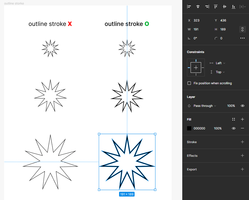This screenshot has width=249, height=200.
Task: Open the more options ellipsis menu
Action: (243, 38)
